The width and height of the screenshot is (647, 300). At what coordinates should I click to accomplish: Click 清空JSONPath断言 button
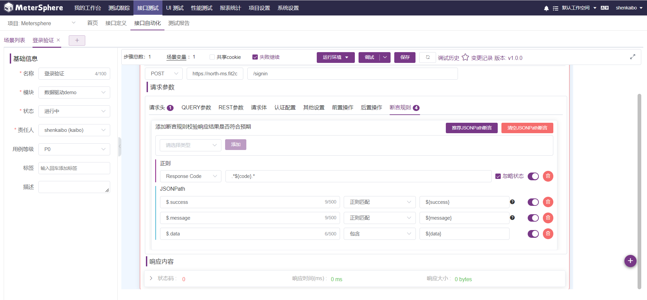coord(527,128)
